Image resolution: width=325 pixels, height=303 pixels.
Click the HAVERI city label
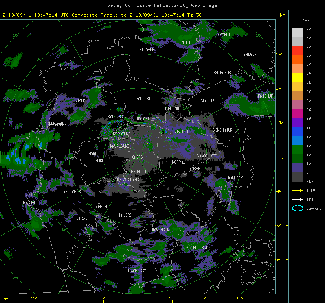click(x=125, y=215)
